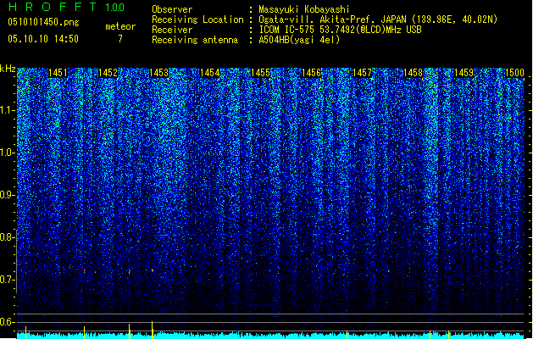This screenshot has width=533, height=339.
Task: Click the 1455 time label
Action: point(260,73)
